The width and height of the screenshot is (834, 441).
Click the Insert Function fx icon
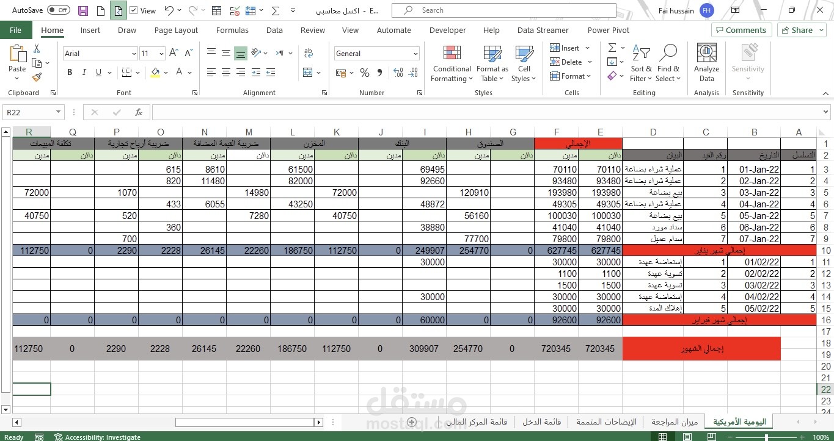[x=139, y=112]
